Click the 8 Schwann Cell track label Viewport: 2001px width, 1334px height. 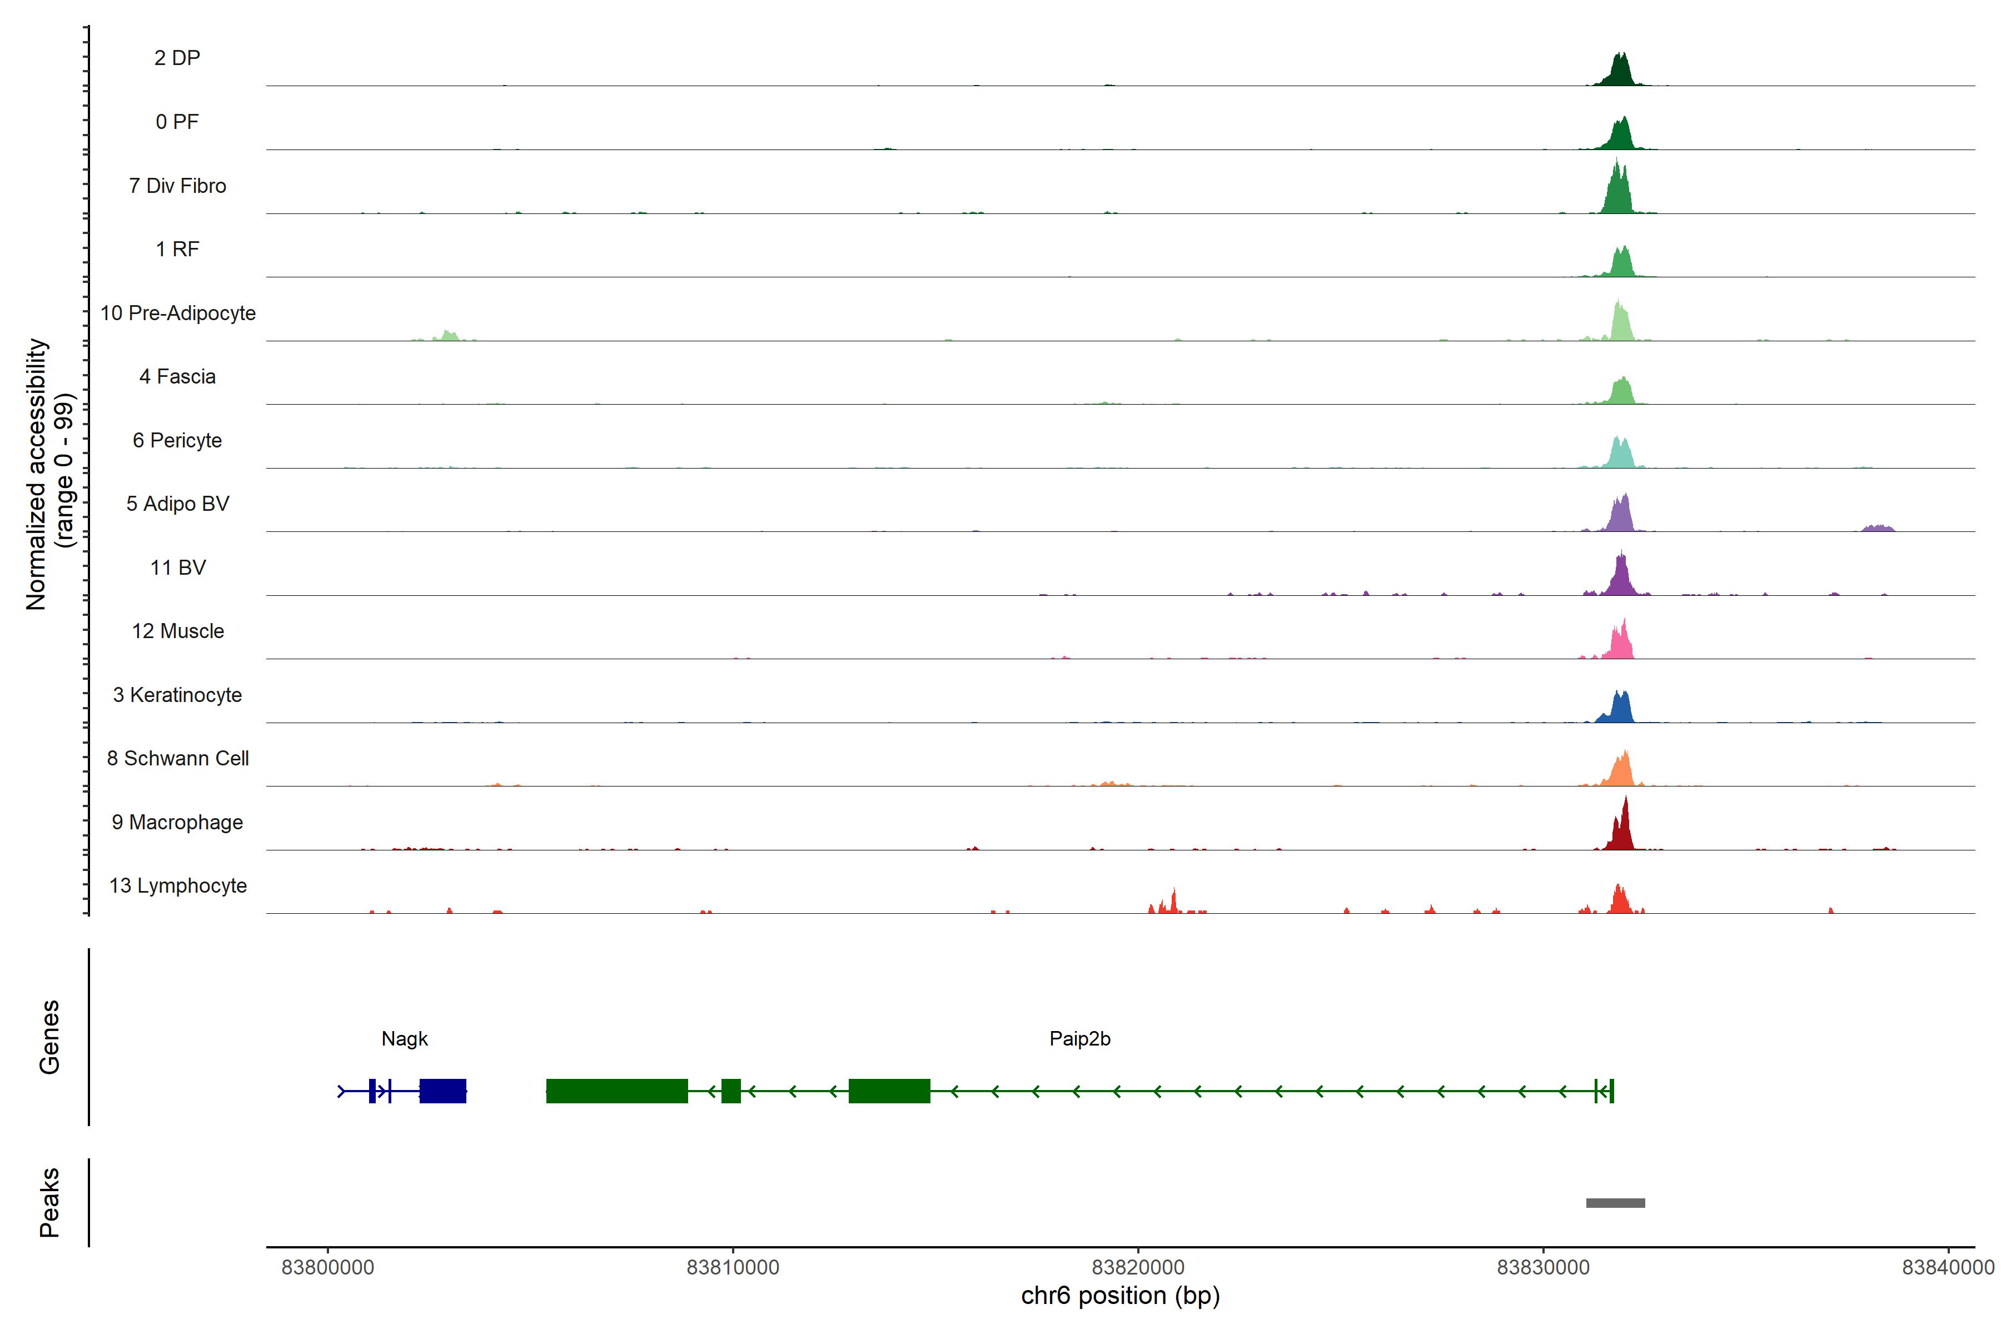(178, 758)
